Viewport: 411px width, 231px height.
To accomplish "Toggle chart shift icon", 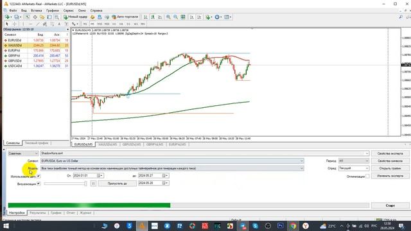I will pyautogui.click(x=199, y=17).
